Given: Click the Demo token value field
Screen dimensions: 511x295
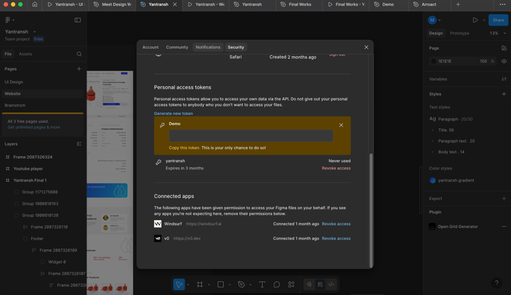Looking at the screenshot, I should click(x=251, y=135).
